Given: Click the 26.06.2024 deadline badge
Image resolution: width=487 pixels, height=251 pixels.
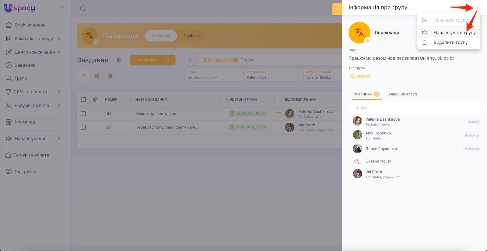Looking at the screenshot, I should click(x=248, y=127).
